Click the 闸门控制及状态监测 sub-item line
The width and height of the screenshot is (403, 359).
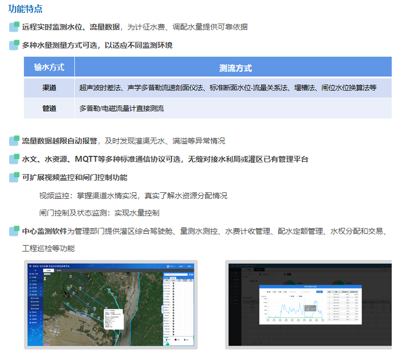click(99, 213)
